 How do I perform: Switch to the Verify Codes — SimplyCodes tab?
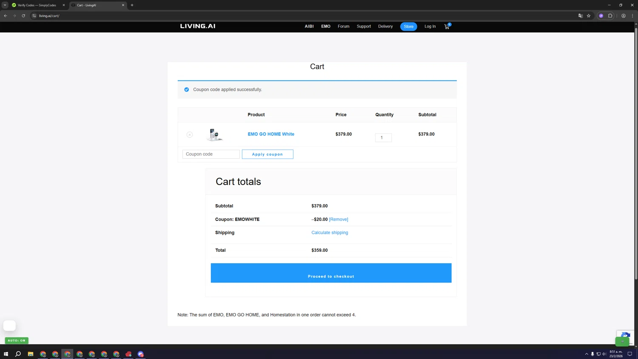click(x=37, y=5)
